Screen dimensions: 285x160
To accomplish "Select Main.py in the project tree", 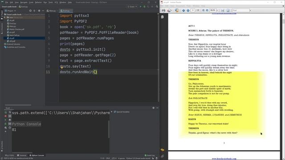I will pyautogui.click(x=12, y=26).
